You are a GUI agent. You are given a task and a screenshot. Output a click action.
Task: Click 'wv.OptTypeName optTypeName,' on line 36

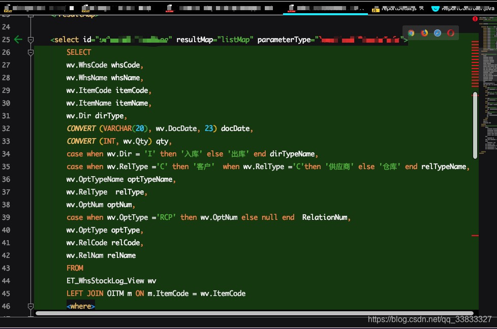click(121, 179)
